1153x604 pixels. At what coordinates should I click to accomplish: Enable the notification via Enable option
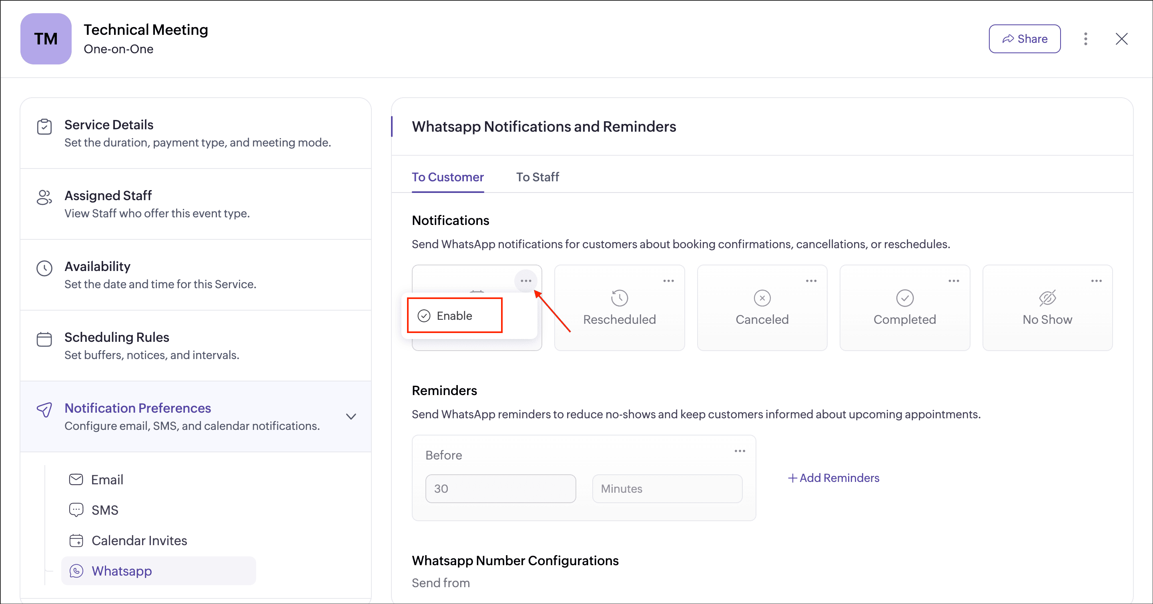pos(454,316)
